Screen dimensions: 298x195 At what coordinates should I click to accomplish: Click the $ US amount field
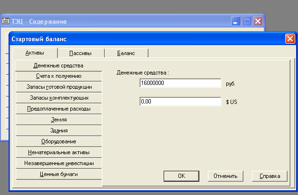click(x=180, y=102)
